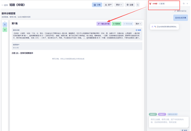This screenshot has height=131, width=191.
Task: Toggle dark mode moon icon
Action: click(x=138, y=5)
